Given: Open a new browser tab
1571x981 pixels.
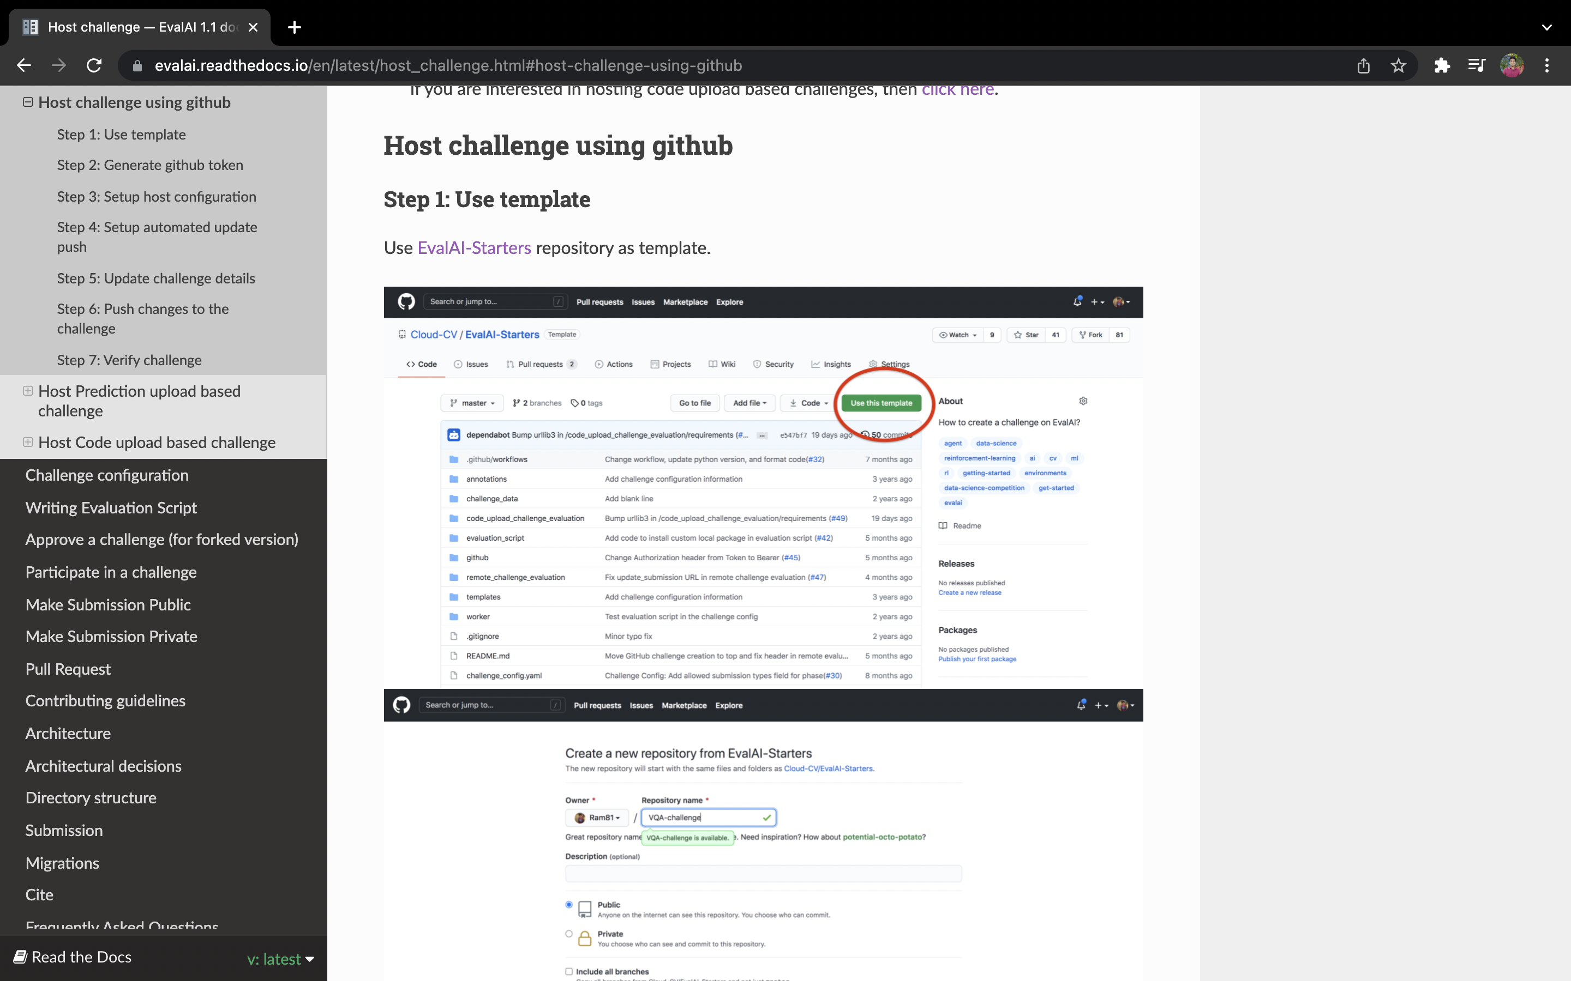Looking at the screenshot, I should (x=294, y=27).
